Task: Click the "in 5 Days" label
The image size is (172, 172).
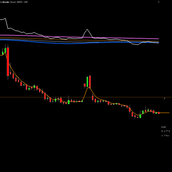Action: click(x=165, y=136)
